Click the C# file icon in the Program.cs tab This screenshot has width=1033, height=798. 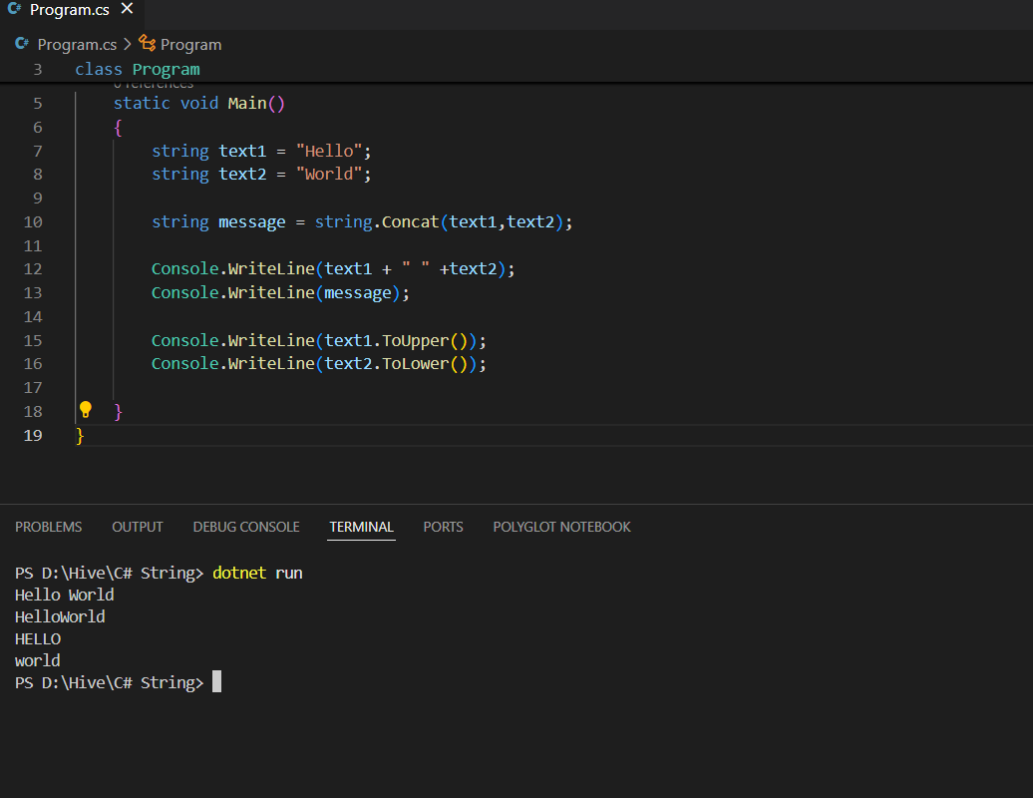pyautogui.click(x=15, y=9)
